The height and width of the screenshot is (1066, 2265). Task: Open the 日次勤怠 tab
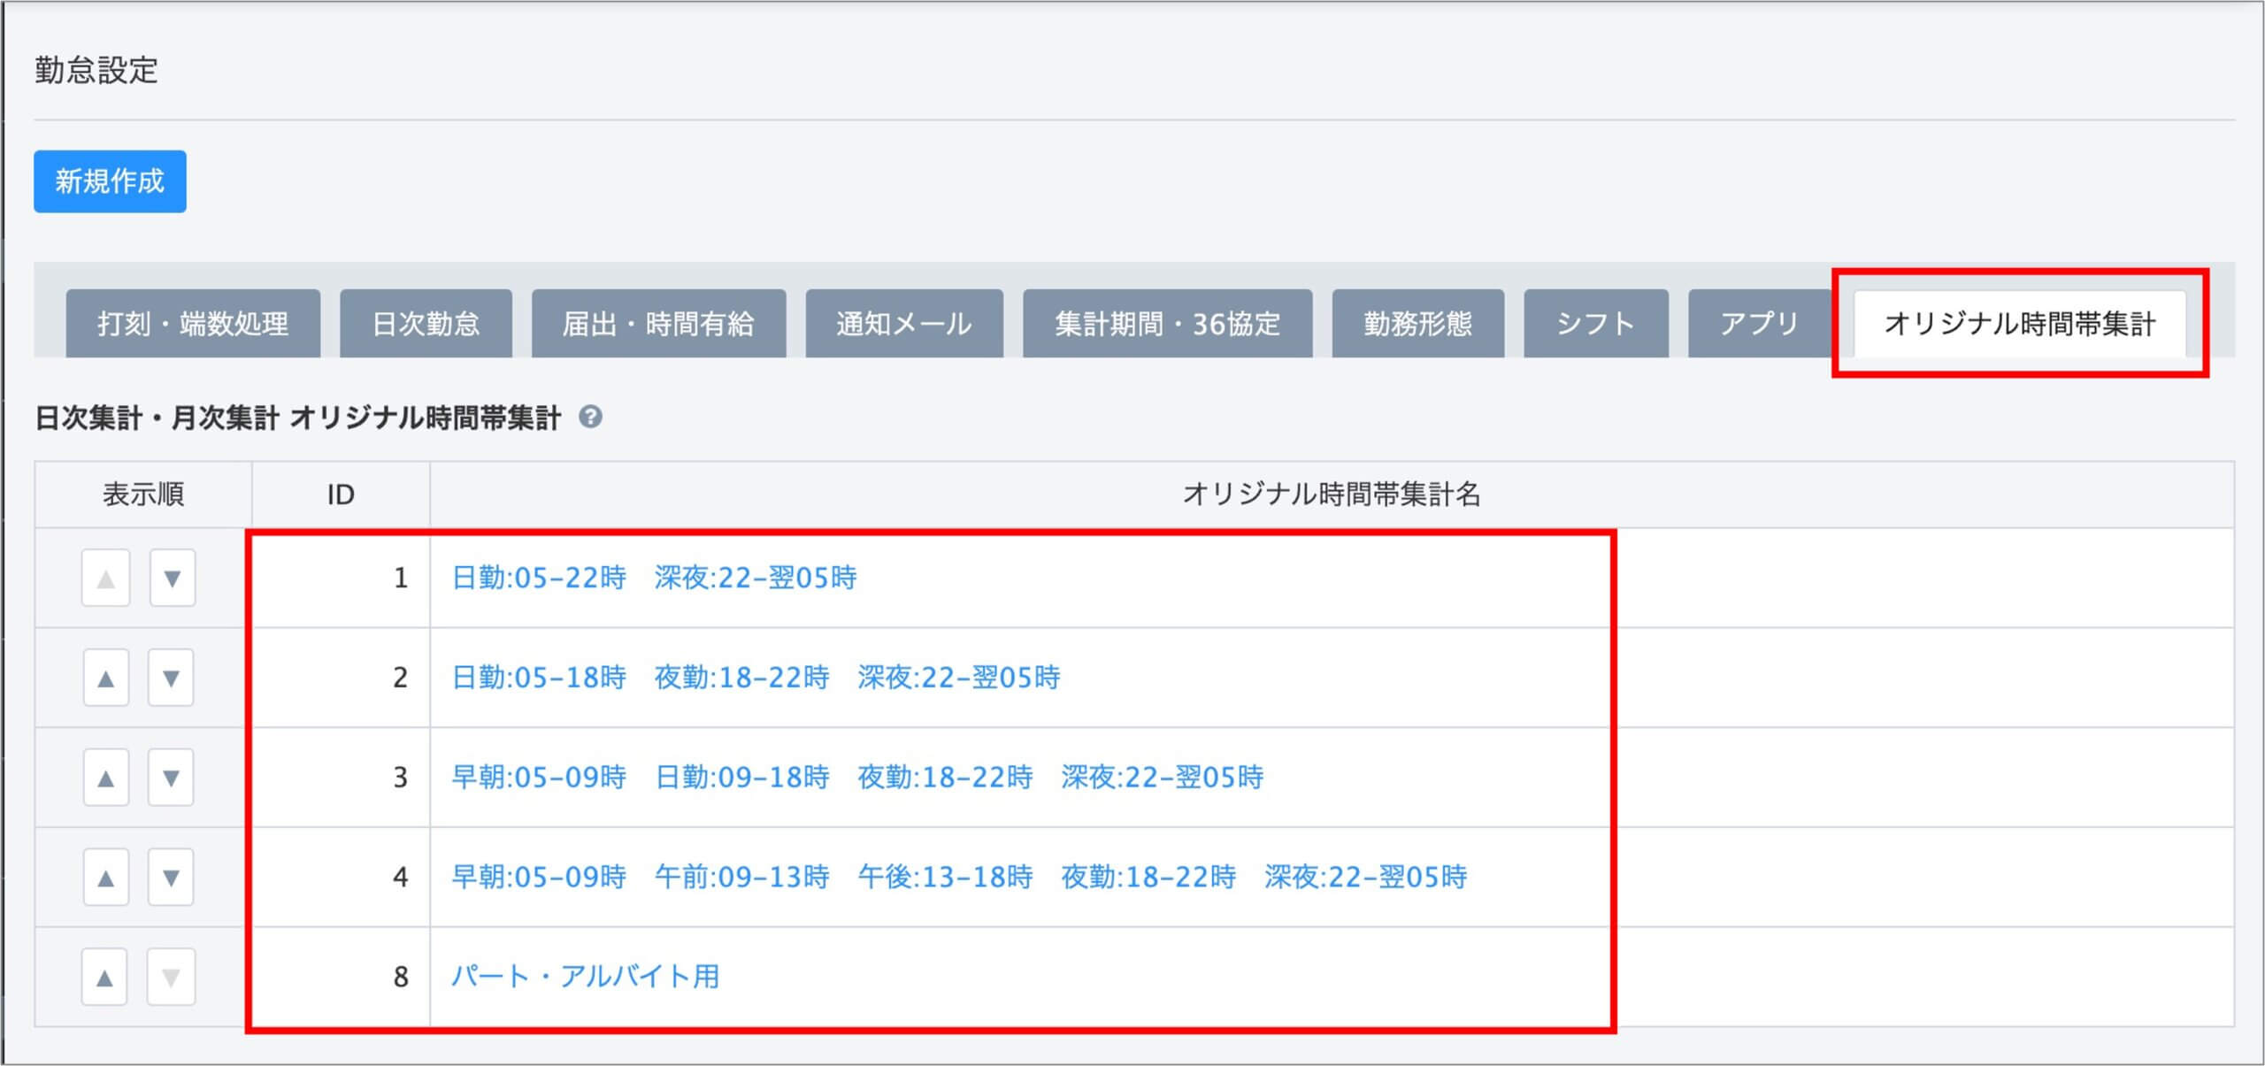tap(426, 324)
